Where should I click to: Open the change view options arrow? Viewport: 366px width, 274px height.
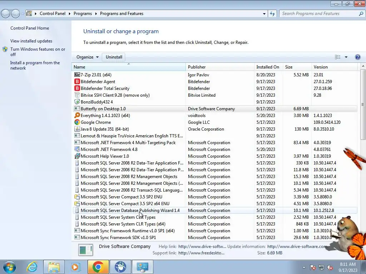coord(346,57)
